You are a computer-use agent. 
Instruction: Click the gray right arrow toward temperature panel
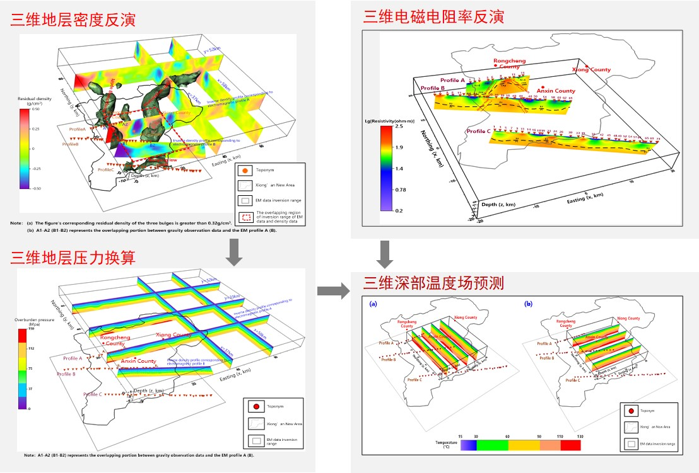(x=332, y=290)
